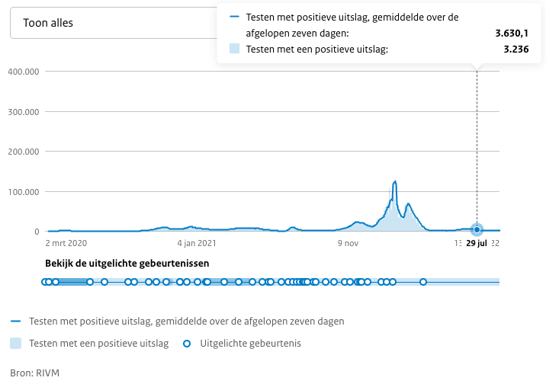
Task: Click the "9 nov" x-axis label
Action: coord(347,244)
